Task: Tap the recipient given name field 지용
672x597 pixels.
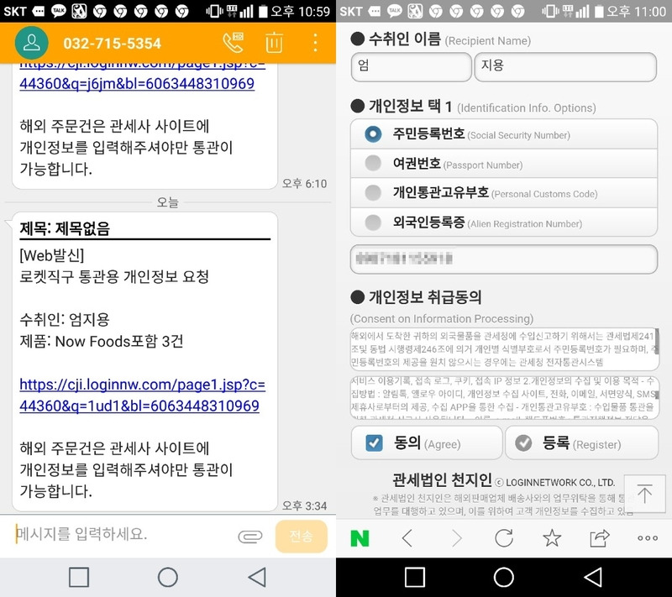Action: pos(565,67)
